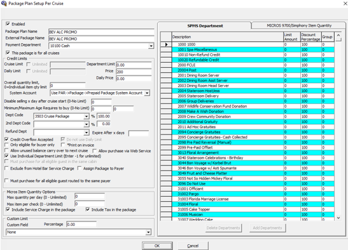Screen dimensions: 348x250
Task: Click Department Limit input field
Action: pos(134,65)
